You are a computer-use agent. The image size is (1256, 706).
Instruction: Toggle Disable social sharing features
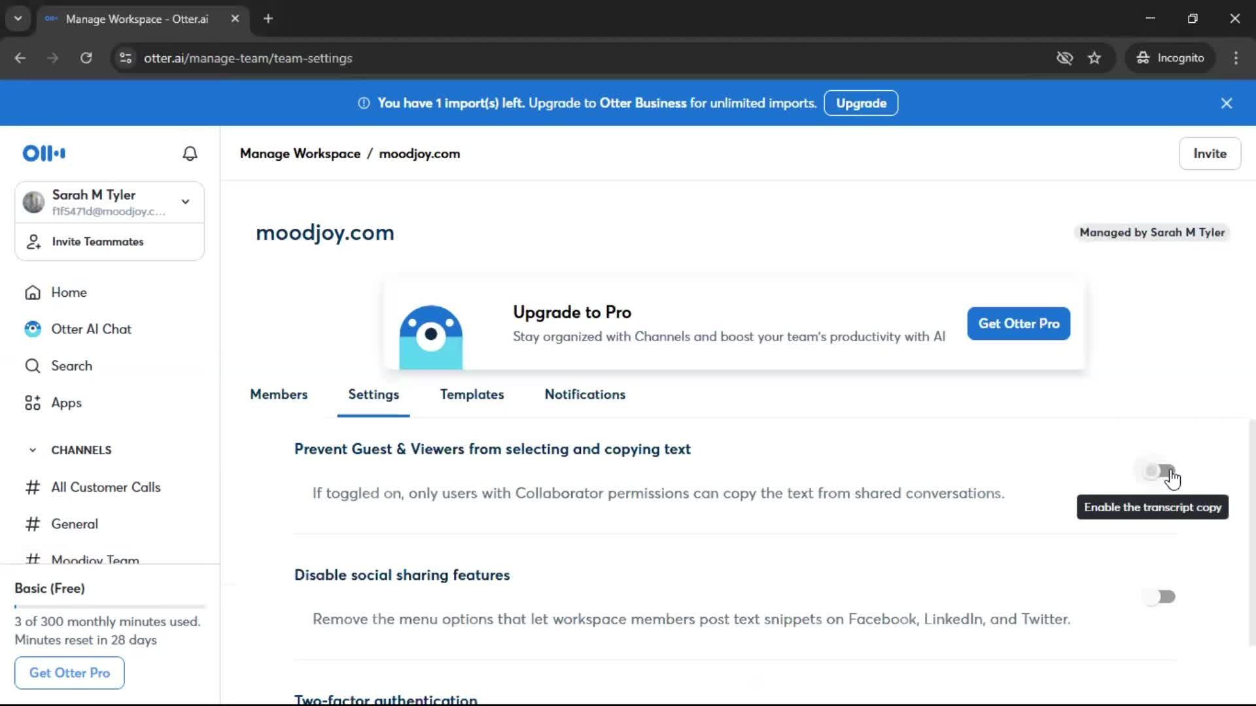[x=1160, y=597]
